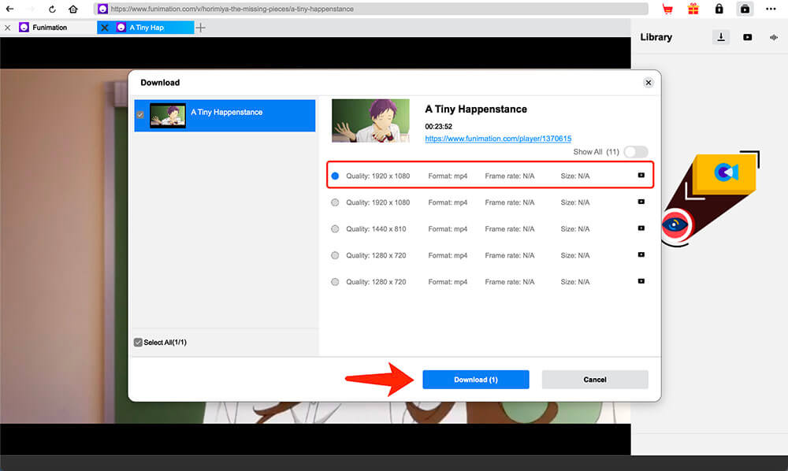Image resolution: width=788 pixels, height=471 pixels.
Task: Open the Library downloads icon
Action: click(720, 37)
